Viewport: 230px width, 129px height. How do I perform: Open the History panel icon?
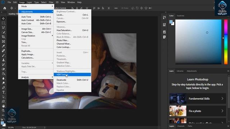coord(164,18)
